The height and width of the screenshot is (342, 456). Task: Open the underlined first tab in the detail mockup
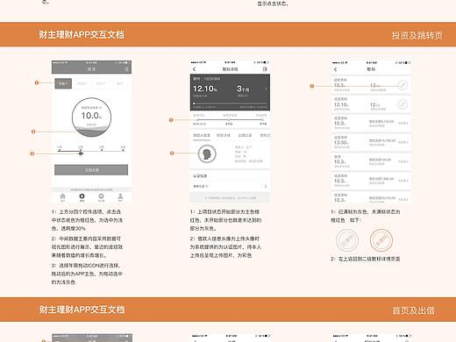[x=202, y=135]
